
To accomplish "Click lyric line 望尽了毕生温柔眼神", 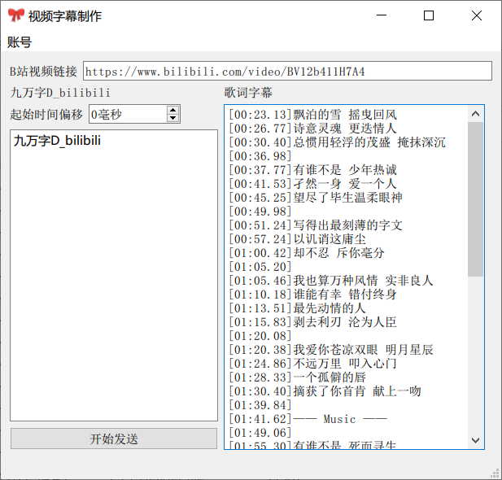I will tap(316, 198).
